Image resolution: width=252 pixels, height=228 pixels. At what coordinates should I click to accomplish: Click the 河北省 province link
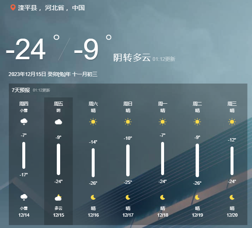point(55,8)
